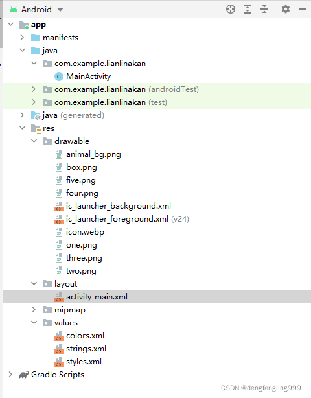Image resolution: width=311 pixels, height=398 pixels.
Task: Click the colors.xml file icon
Action: pyautogui.click(x=59, y=336)
